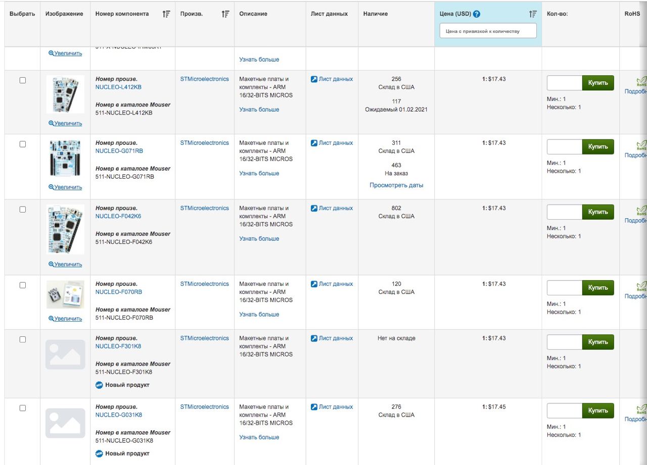Buy NUCLEO-G031K8 with Купить button
Viewport: 647px width, 465px height.
(598, 410)
